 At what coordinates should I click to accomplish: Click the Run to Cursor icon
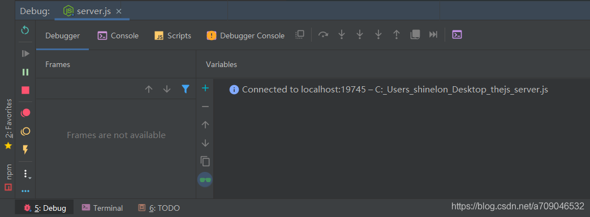(433, 35)
